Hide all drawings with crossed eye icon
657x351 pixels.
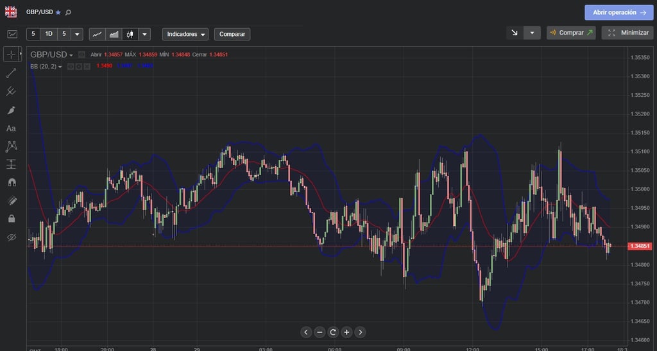click(12, 237)
